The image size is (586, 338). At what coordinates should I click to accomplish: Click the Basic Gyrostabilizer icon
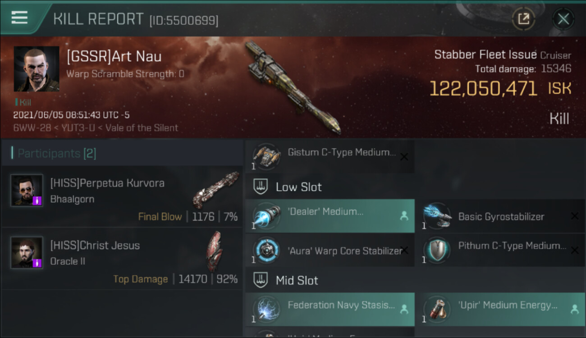[437, 216]
